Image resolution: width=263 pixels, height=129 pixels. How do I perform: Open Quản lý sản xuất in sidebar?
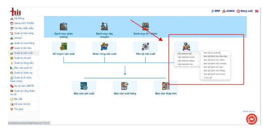(x=24, y=53)
